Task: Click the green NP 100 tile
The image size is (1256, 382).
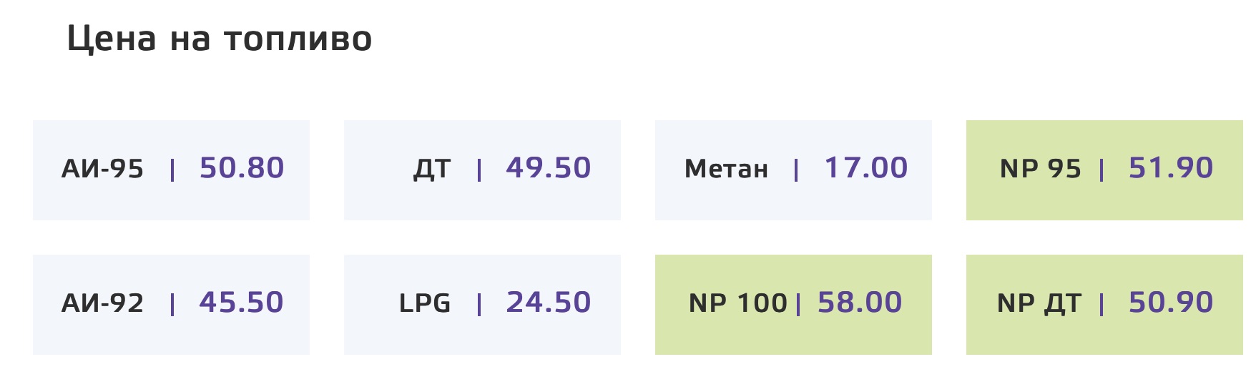Action: coord(793,305)
